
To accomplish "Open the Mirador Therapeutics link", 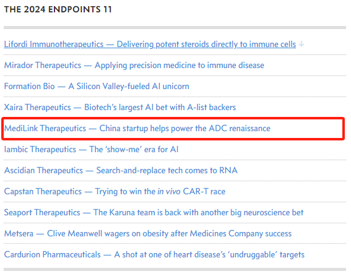I will click(134, 66).
